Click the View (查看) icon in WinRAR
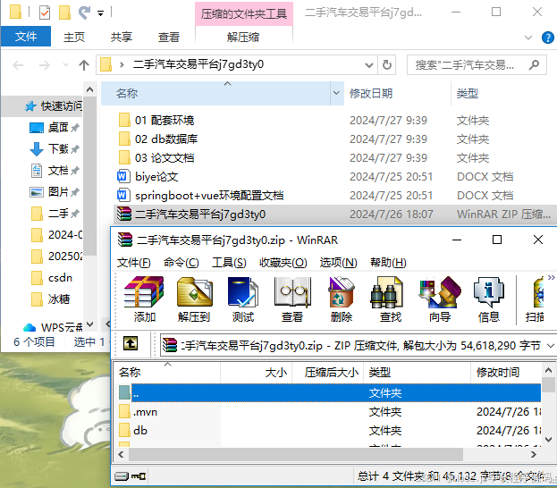This screenshot has height=488, width=557. point(292,299)
